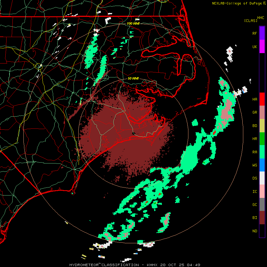Select the dusty pink GR legend swatch
Screen dimensions: 267x267
[x=262, y=112]
